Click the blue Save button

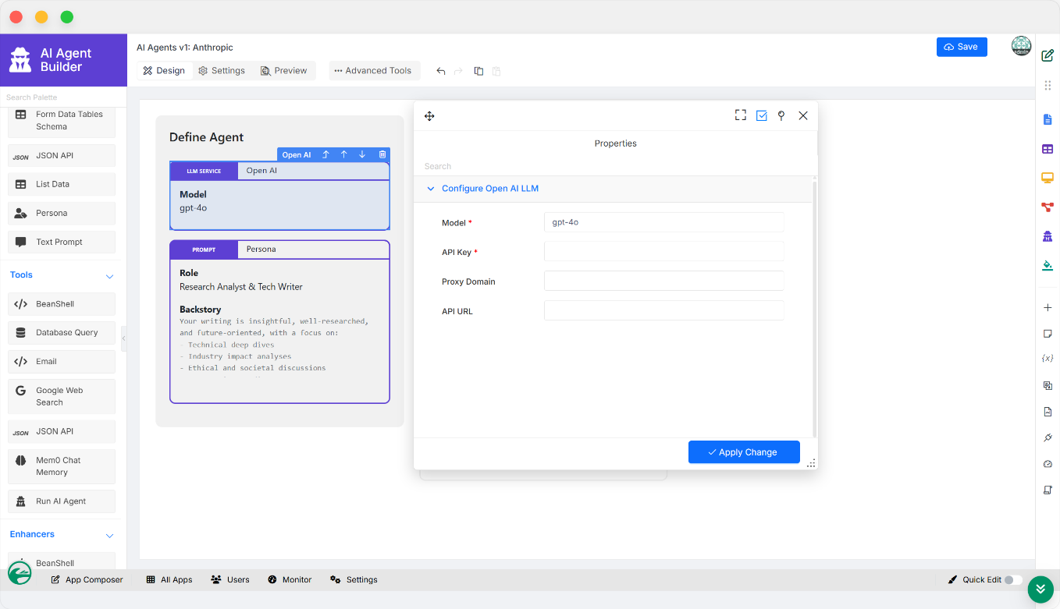[x=961, y=47]
